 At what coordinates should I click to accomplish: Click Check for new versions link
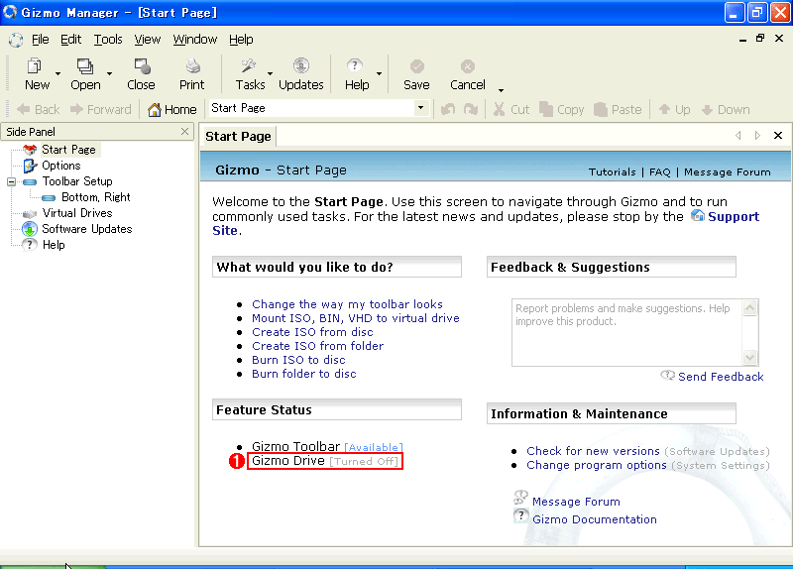[x=593, y=451]
